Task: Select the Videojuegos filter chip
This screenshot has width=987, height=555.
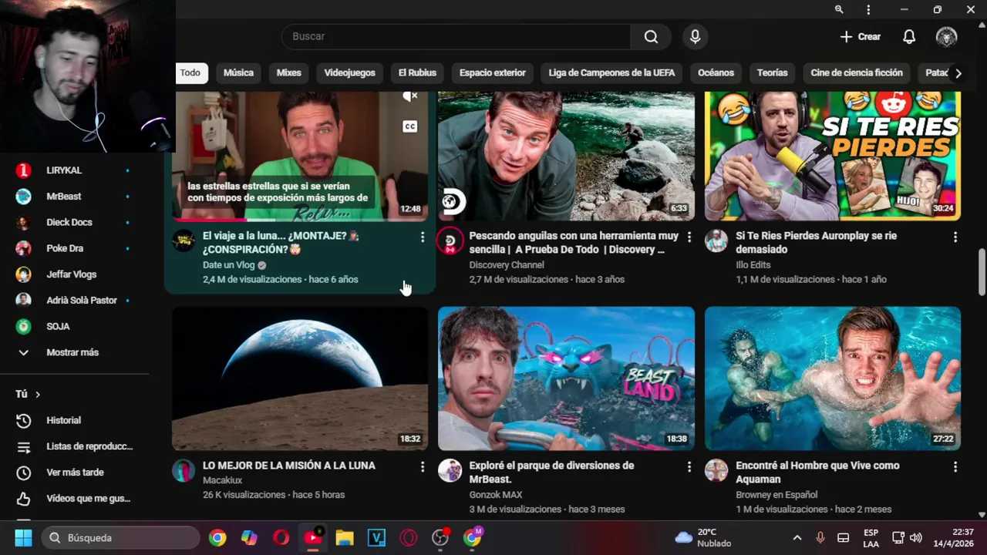Action: 349,72
